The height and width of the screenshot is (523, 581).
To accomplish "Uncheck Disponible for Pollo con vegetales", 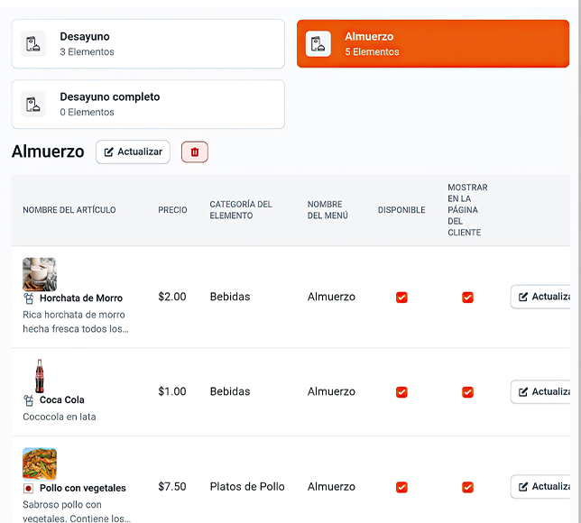I will [x=401, y=487].
